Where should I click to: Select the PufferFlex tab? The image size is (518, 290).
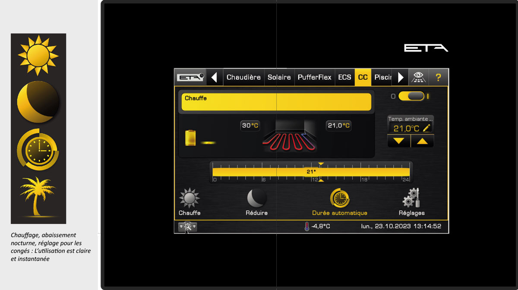click(x=315, y=78)
